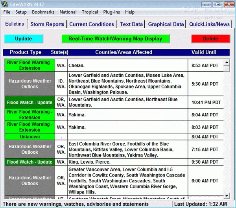The height and width of the screenshot is (208, 236).
Task: Click the Counties/Areas Affected column header
Action: [x=124, y=52]
